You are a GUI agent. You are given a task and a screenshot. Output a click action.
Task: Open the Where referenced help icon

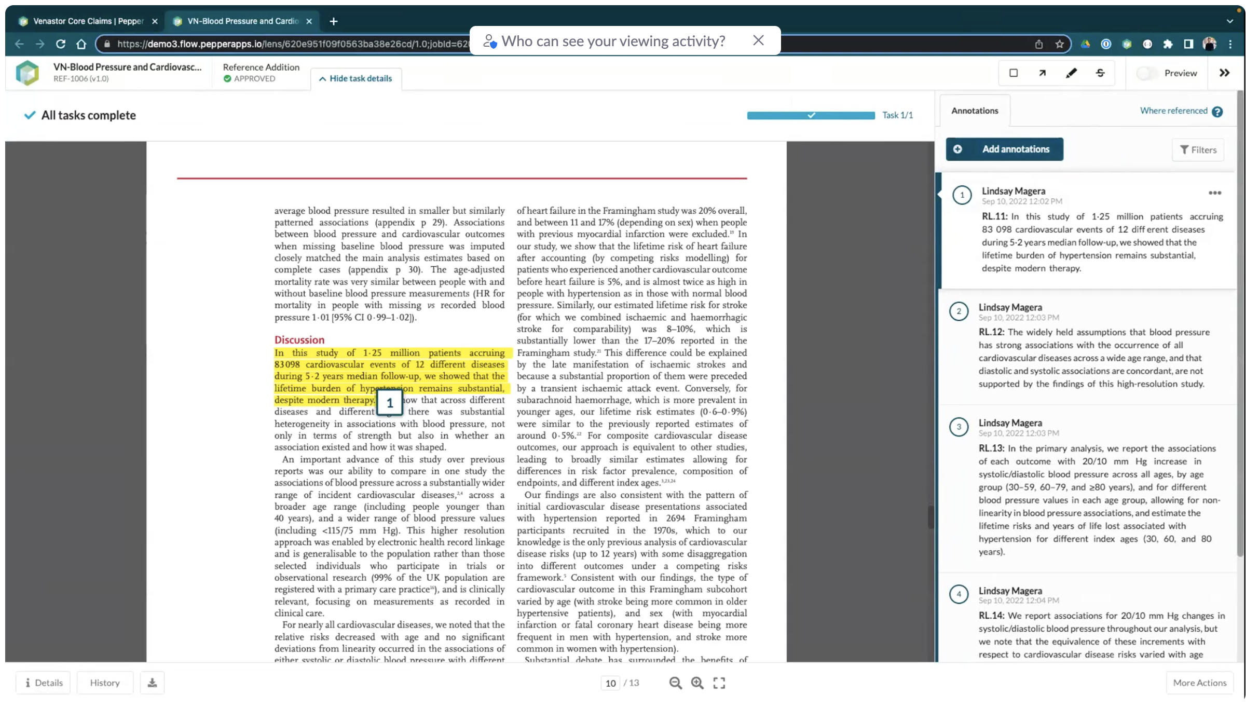click(1218, 111)
